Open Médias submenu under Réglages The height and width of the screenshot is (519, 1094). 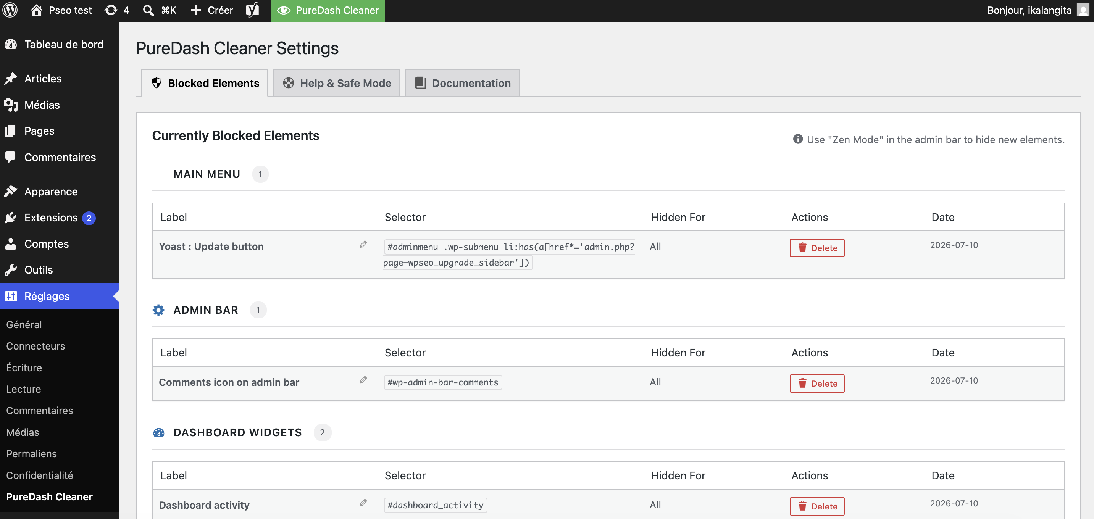pos(23,432)
